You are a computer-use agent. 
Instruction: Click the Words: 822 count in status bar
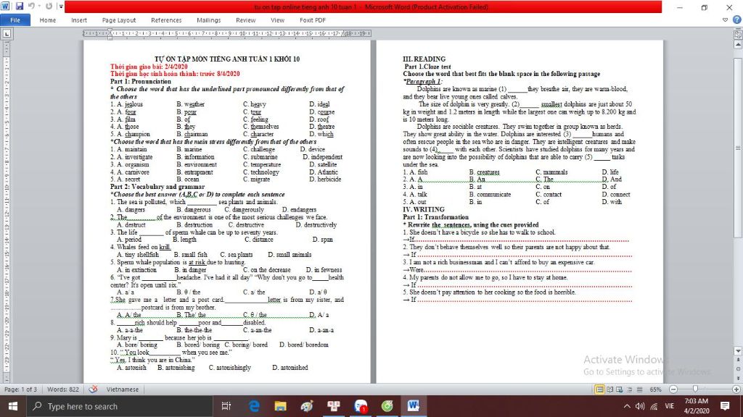coord(63,389)
